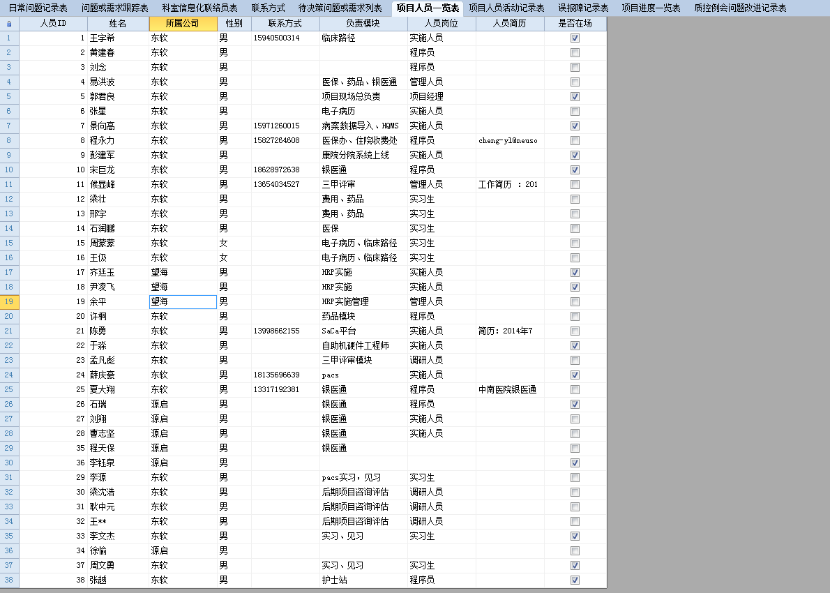The height and width of the screenshot is (593, 830).
Task: Uncheck 是否在场 for 郭君良
Action: click(x=575, y=97)
